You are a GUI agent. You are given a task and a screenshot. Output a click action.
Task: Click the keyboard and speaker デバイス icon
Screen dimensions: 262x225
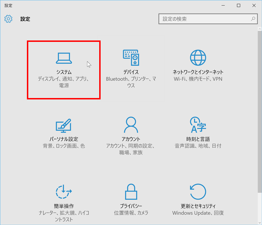pos(131,58)
